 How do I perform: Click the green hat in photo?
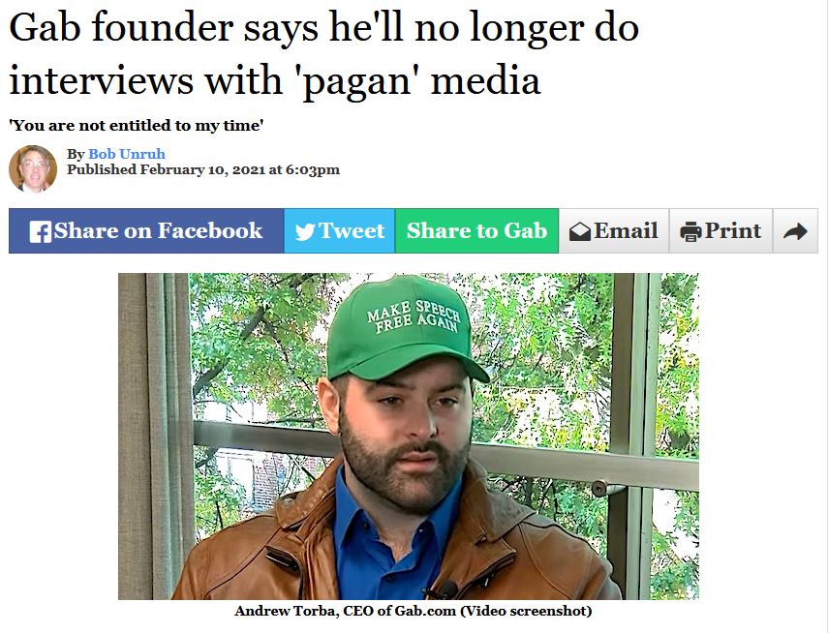(x=404, y=330)
